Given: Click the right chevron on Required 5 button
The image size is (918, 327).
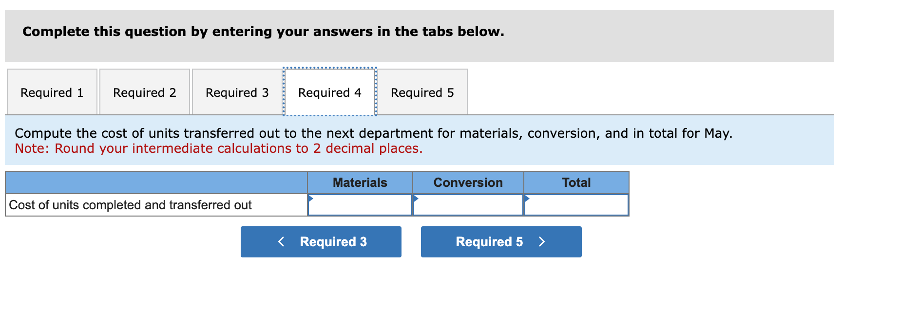Looking at the screenshot, I should click(x=542, y=242).
